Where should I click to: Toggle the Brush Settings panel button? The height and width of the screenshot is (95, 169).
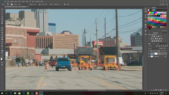[x=12, y=4]
